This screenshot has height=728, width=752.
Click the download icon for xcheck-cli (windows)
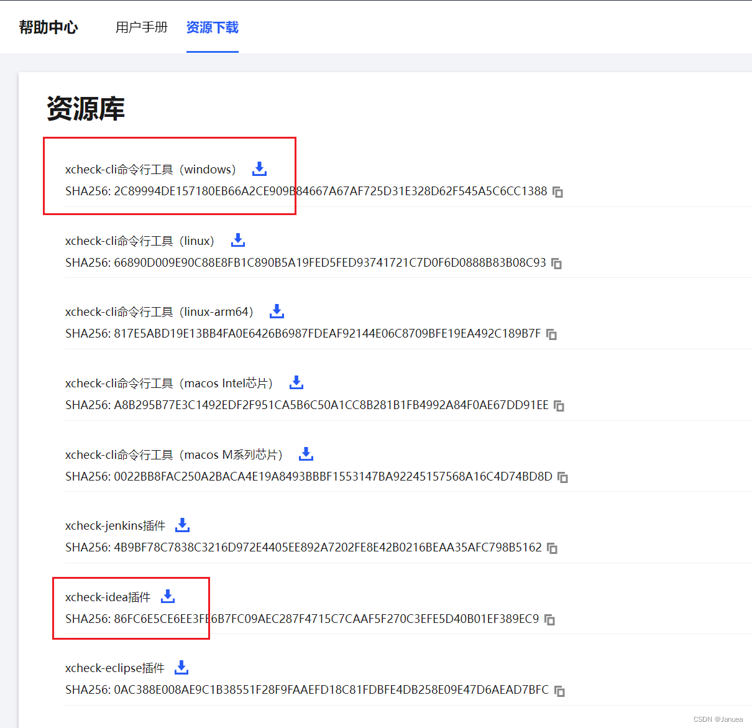pyautogui.click(x=259, y=168)
